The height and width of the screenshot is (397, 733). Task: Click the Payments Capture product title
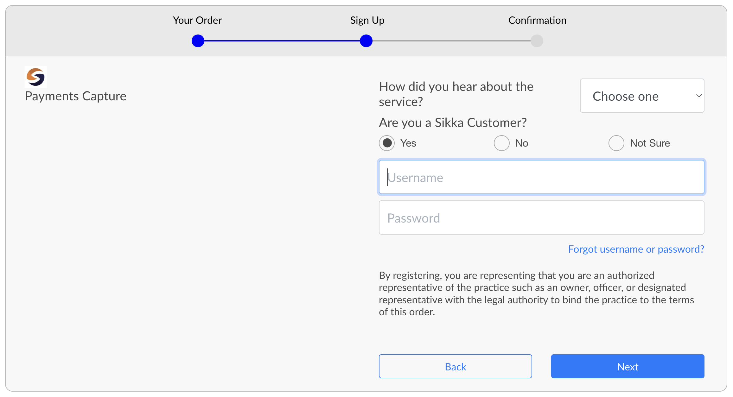(x=75, y=96)
